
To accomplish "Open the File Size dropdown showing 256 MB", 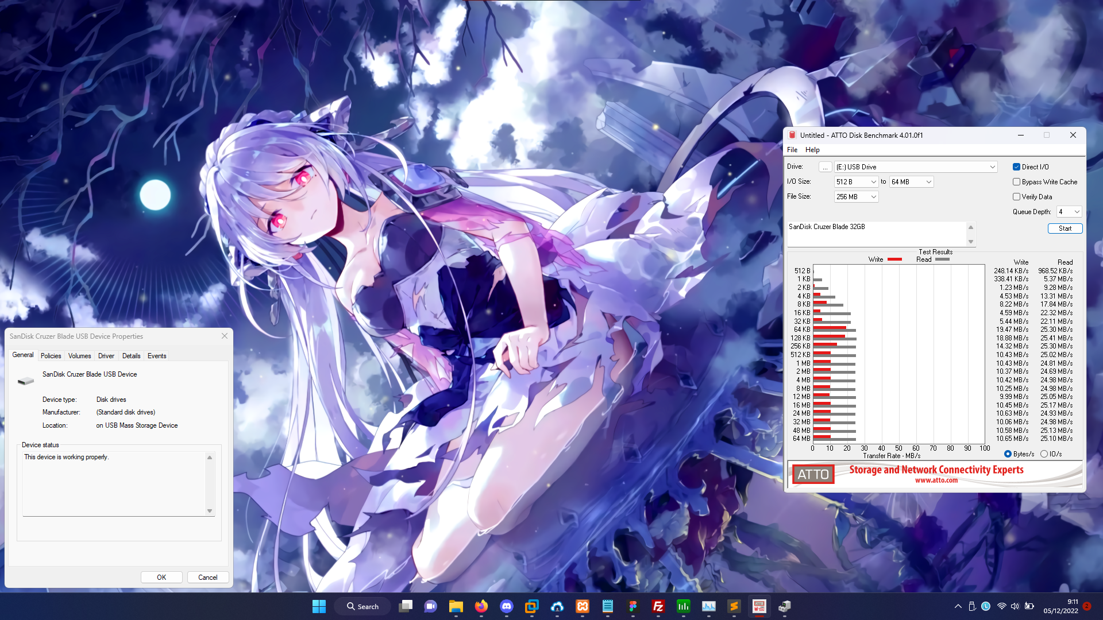I will [856, 197].
